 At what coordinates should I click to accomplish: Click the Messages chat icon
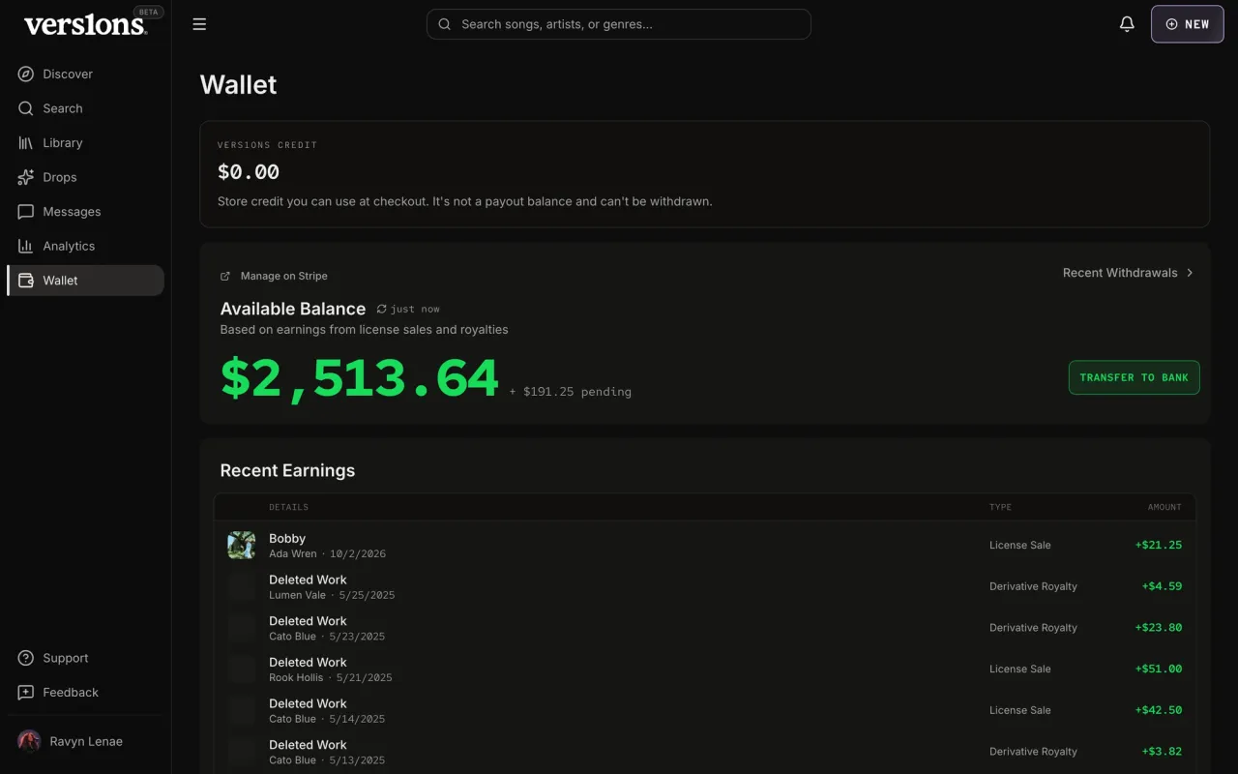pyautogui.click(x=26, y=211)
